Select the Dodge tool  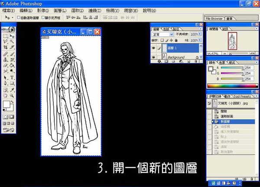pos(12,71)
